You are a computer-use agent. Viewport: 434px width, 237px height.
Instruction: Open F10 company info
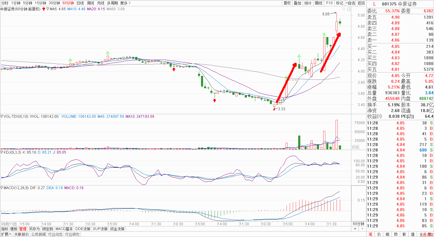click(x=329, y=3)
